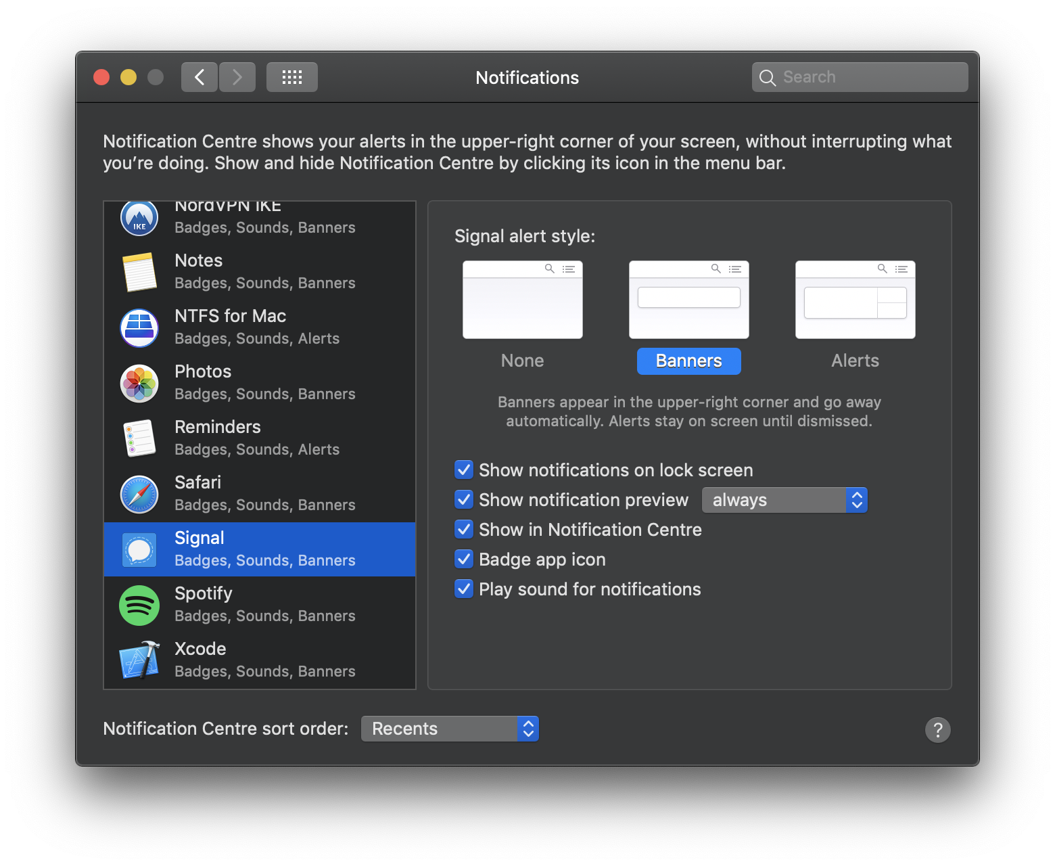
Task: Select Notes in the app list
Action: (x=260, y=272)
